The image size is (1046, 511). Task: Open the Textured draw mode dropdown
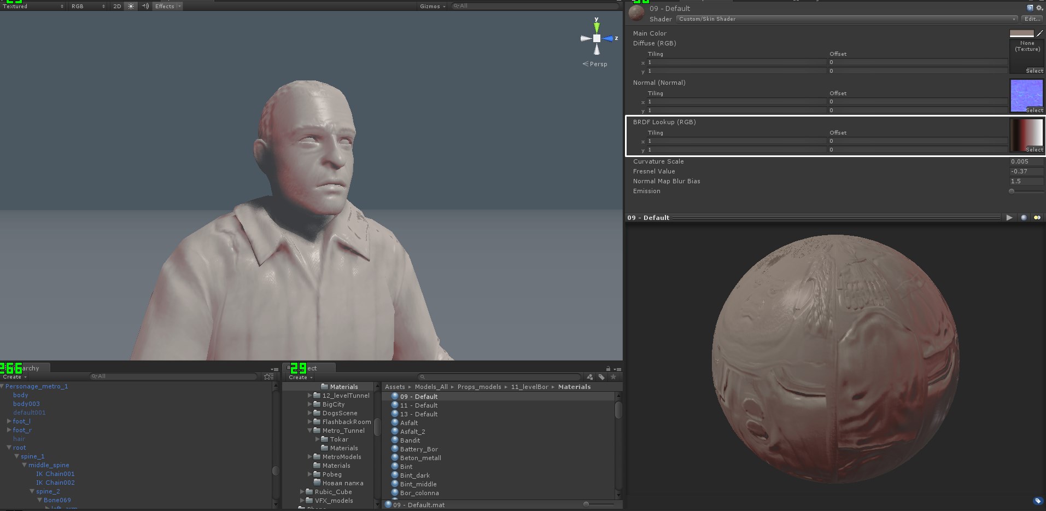(x=33, y=6)
